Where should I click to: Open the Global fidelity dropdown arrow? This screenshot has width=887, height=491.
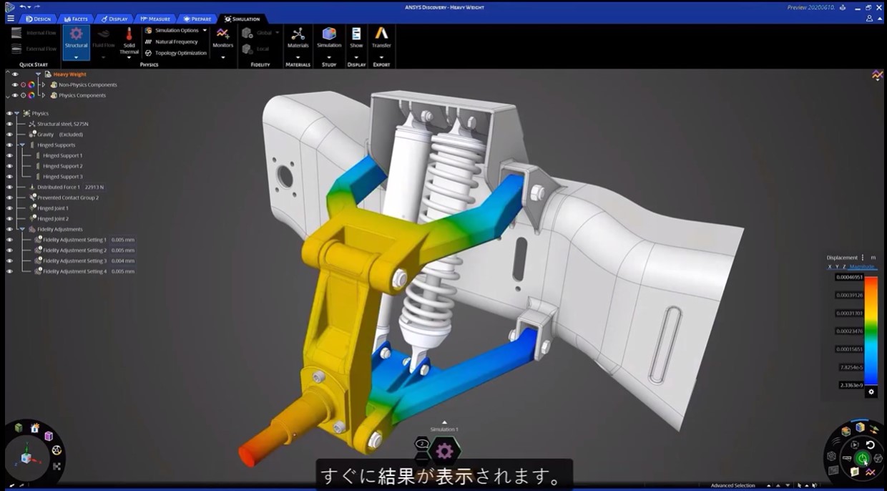point(277,33)
